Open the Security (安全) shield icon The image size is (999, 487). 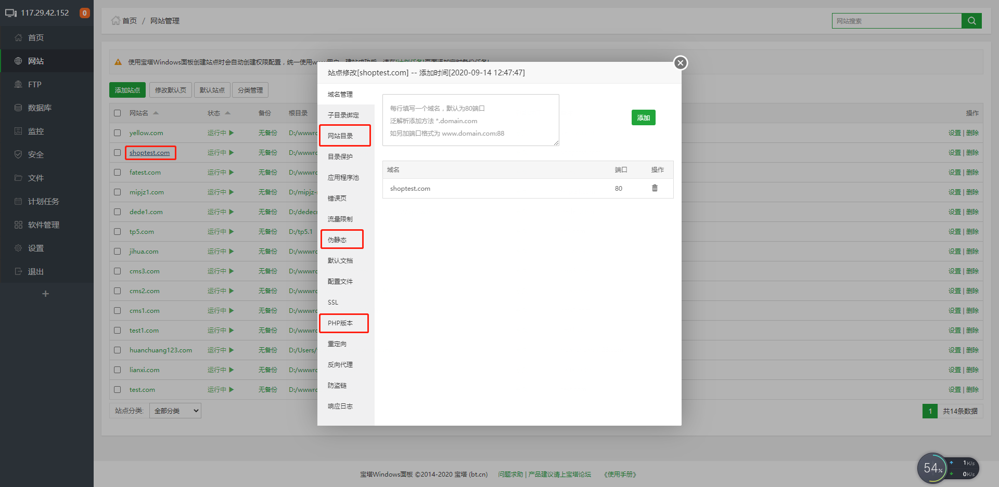[18, 154]
